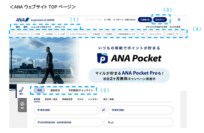Open the マイレージ menu item
Screen dimensions: 204x133
(60, 27)
